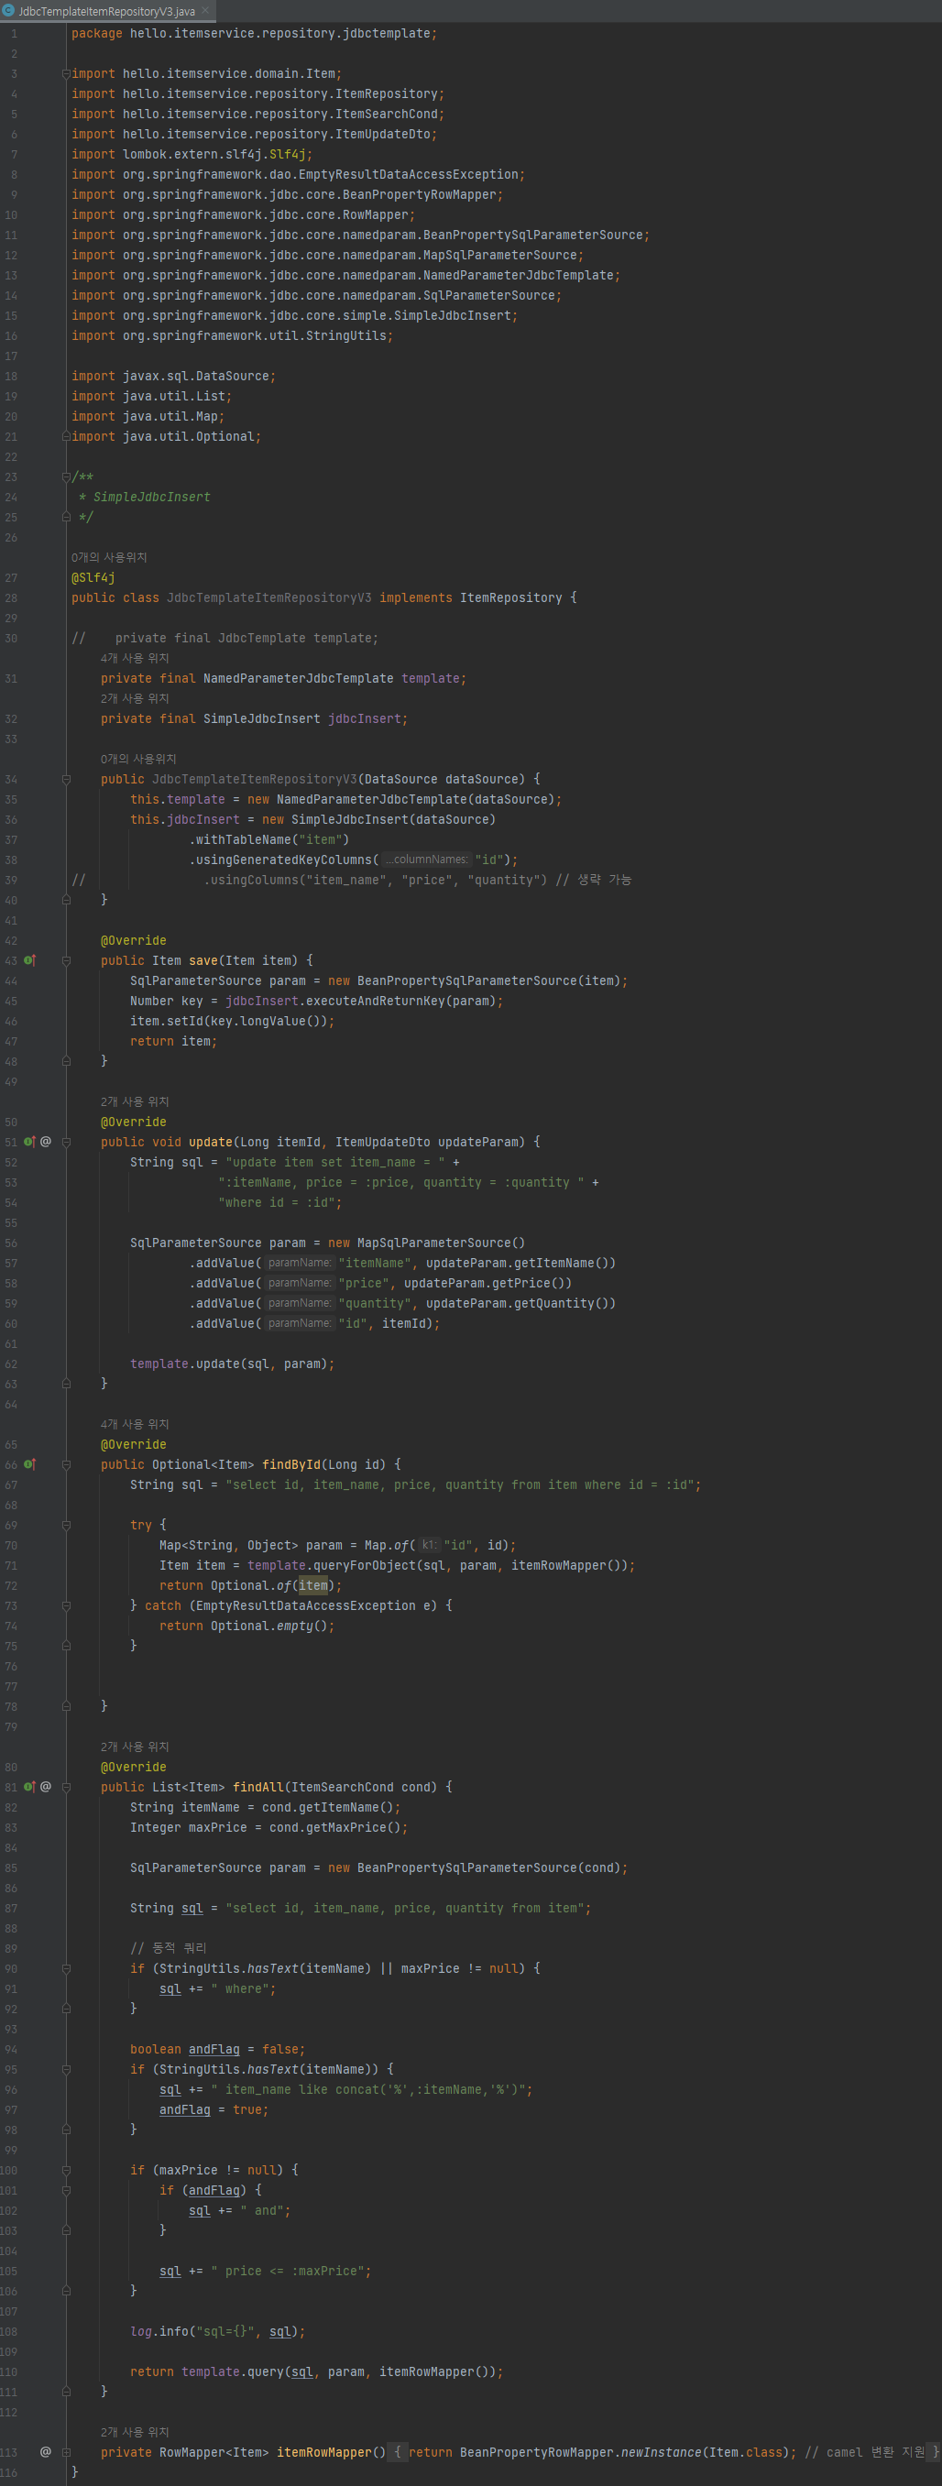The height and width of the screenshot is (2486, 942).
Task: Open '2개 사용 위치' usages above the itemRowMapper method
Action: tap(135, 2432)
